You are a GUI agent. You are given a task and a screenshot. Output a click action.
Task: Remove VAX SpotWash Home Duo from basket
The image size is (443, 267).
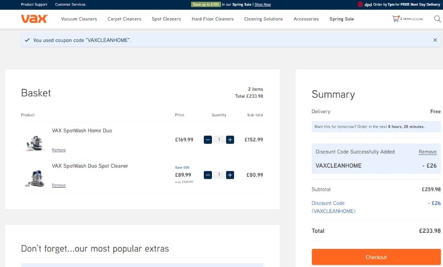point(59,150)
